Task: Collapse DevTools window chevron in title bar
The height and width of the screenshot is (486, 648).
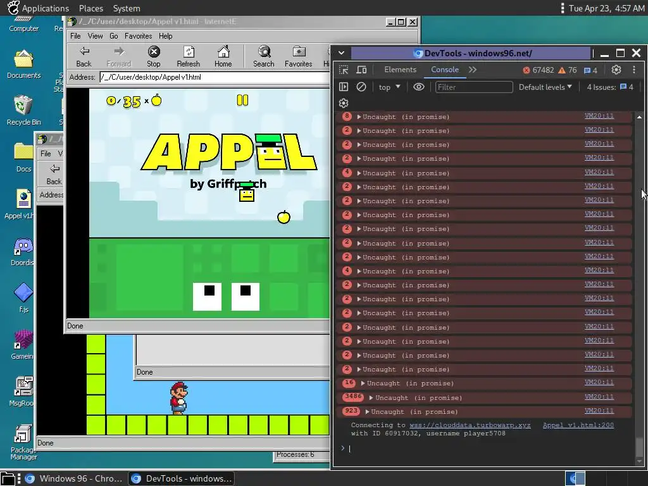Action: tap(341, 53)
